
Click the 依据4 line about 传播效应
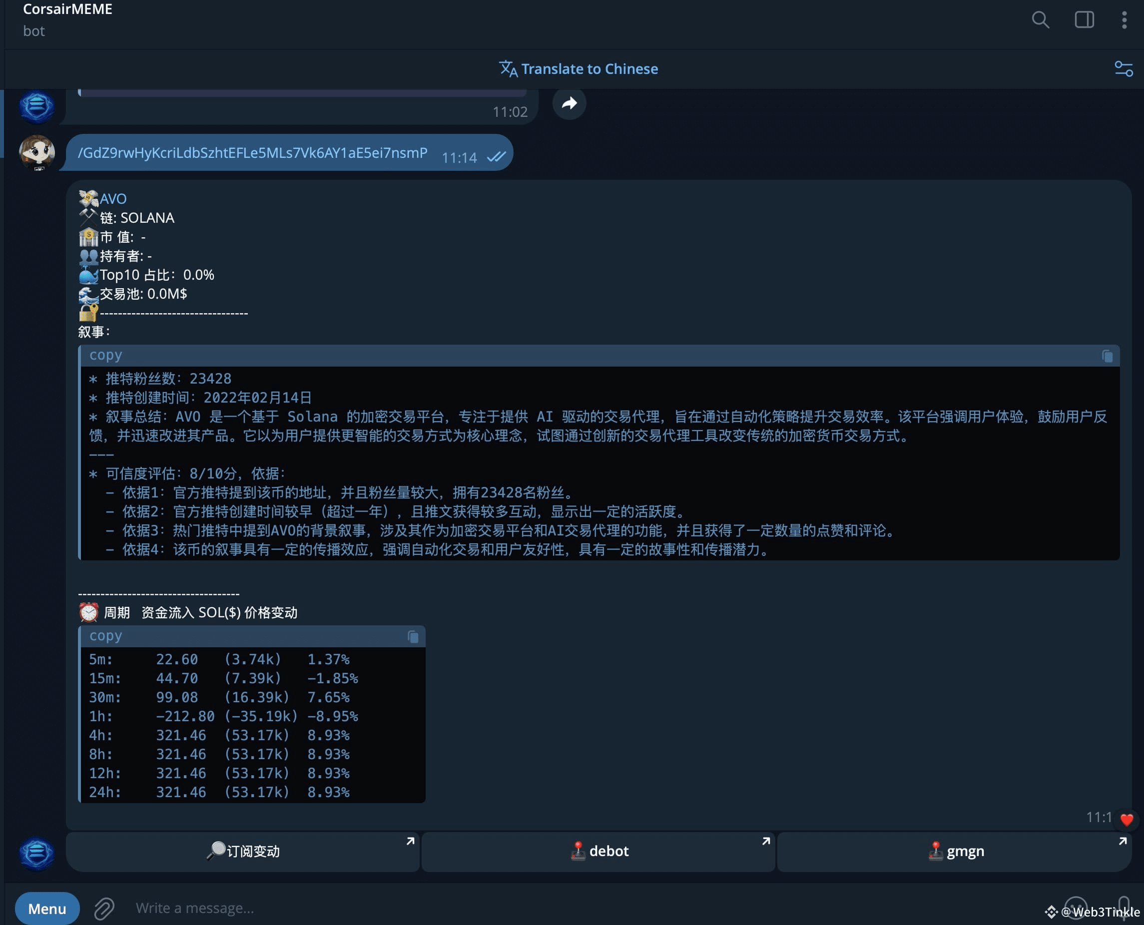[439, 550]
